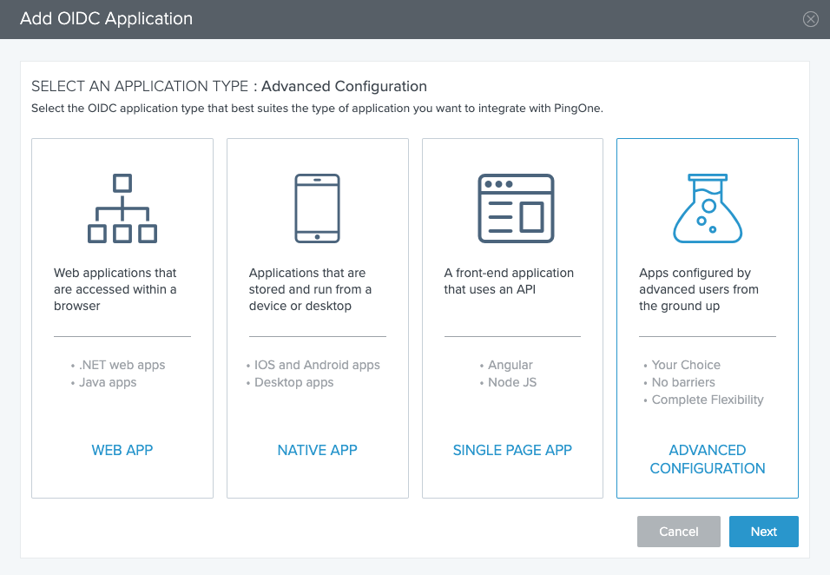Choose the ADVANCED CONFIGURATION label

[x=708, y=459]
